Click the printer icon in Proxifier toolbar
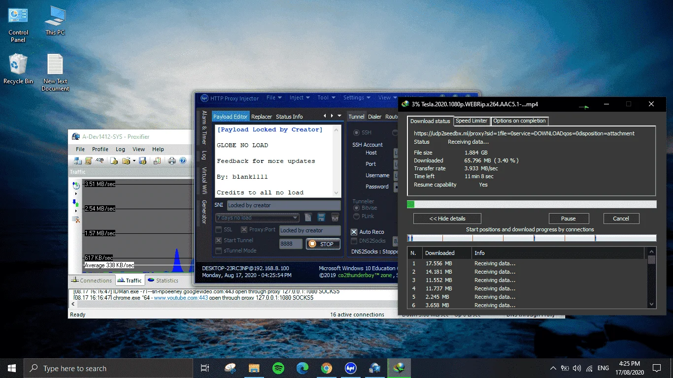This screenshot has width=673, height=378. pyautogui.click(x=172, y=160)
